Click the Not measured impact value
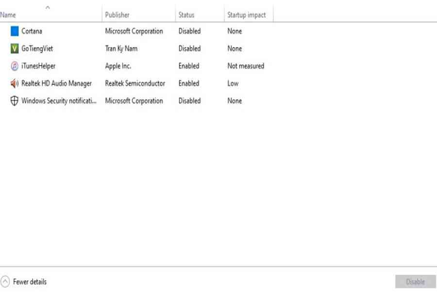 [x=246, y=66]
